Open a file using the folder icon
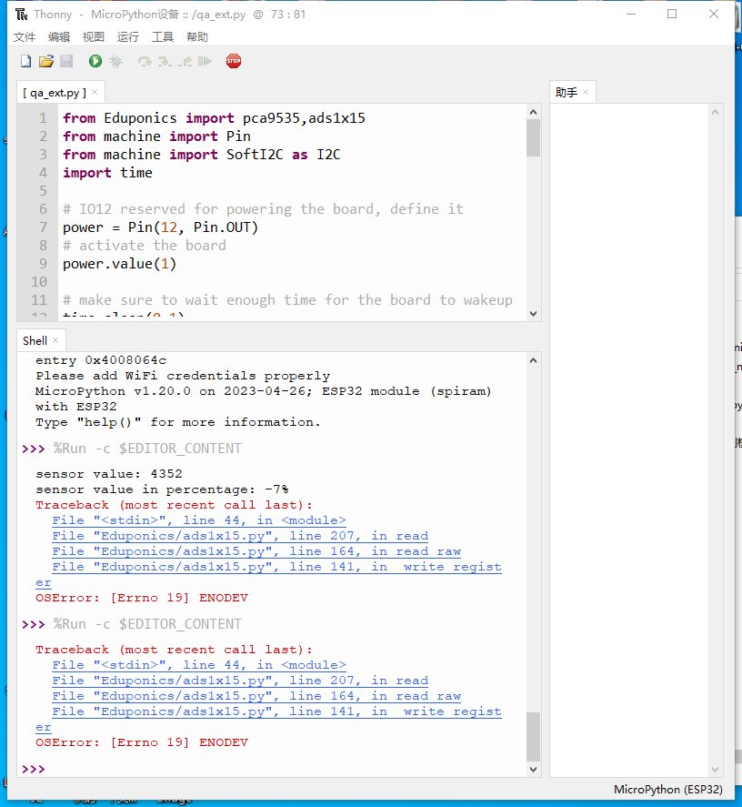 click(x=46, y=61)
